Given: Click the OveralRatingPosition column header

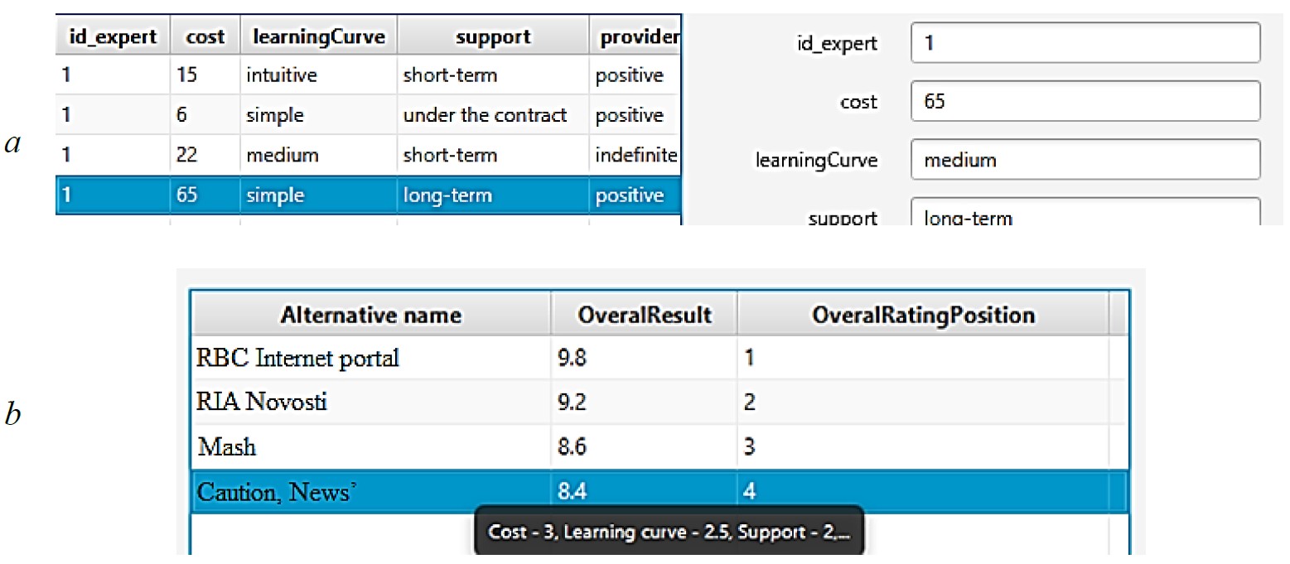Looking at the screenshot, I should (x=921, y=315).
